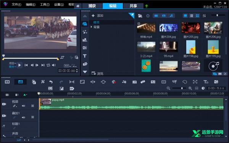This screenshot has height=143, width=229.
Task: Click the green upload arrow icon
Action: (147, 6)
